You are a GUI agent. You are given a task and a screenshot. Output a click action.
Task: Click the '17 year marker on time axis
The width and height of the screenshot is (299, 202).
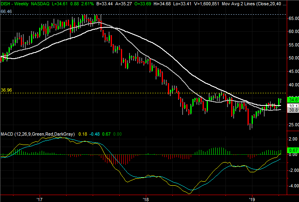click(x=39, y=199)
